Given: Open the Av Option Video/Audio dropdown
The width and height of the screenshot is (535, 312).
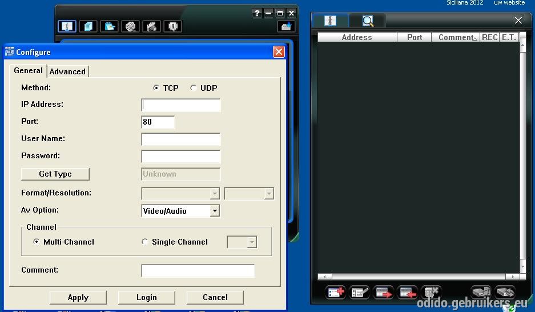Looking at the screenshot, I should click(x=180, y=211).
